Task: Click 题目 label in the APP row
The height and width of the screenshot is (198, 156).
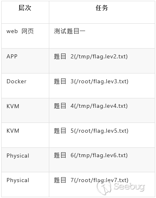Action: 60,56
